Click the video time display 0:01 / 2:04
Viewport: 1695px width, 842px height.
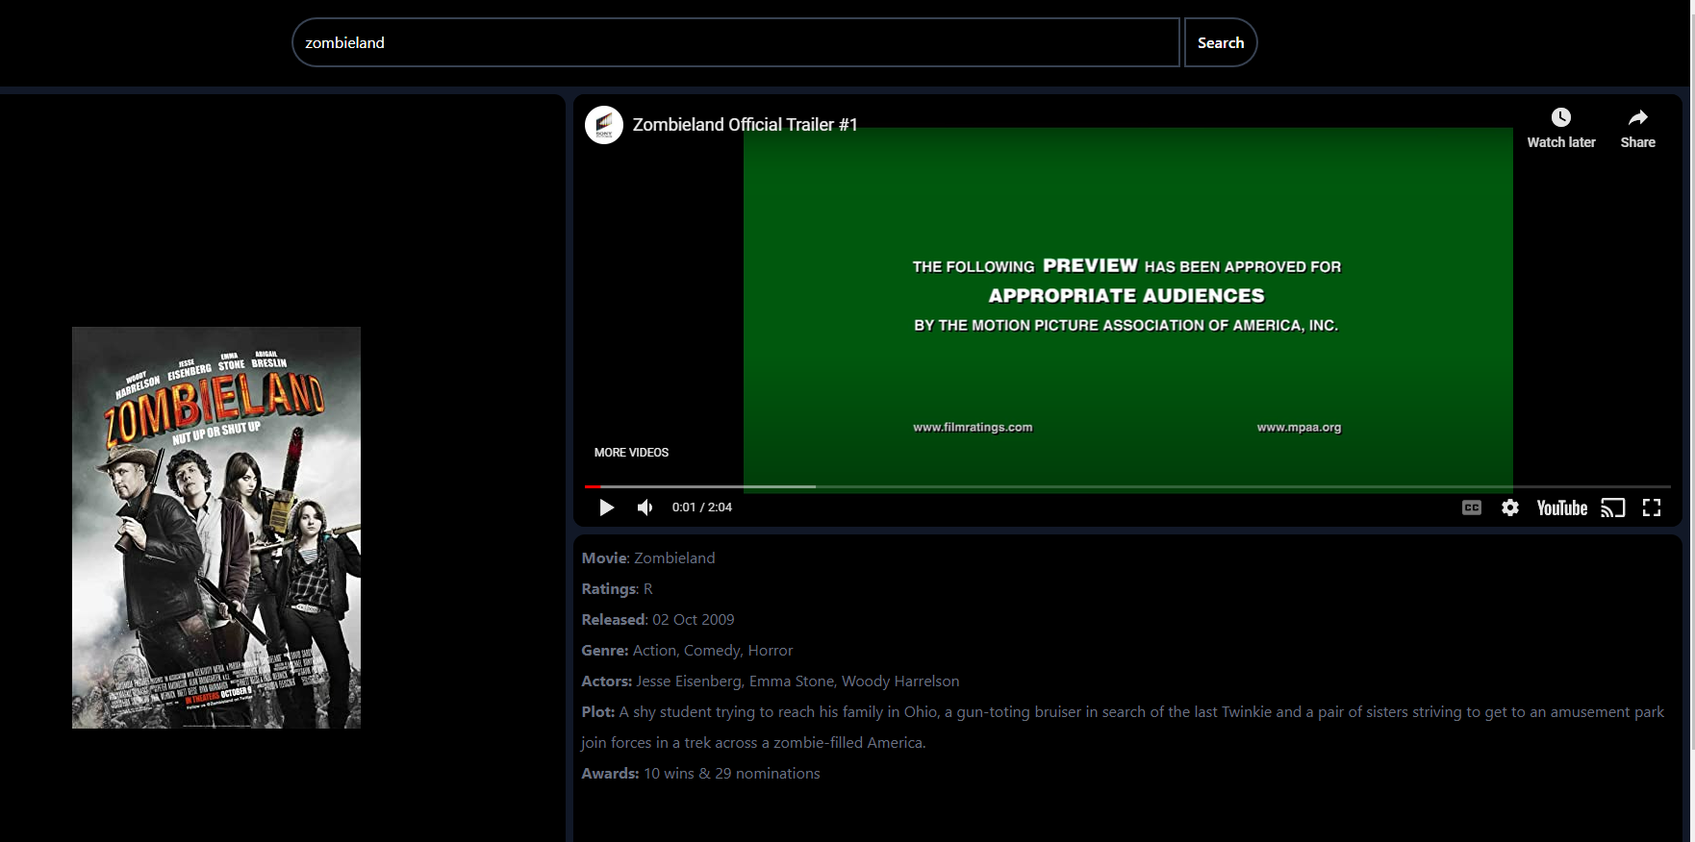point(701,508)
